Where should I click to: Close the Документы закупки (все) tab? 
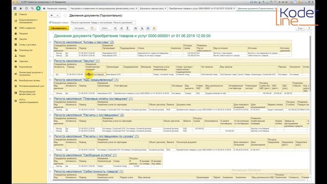click(166, 8)
